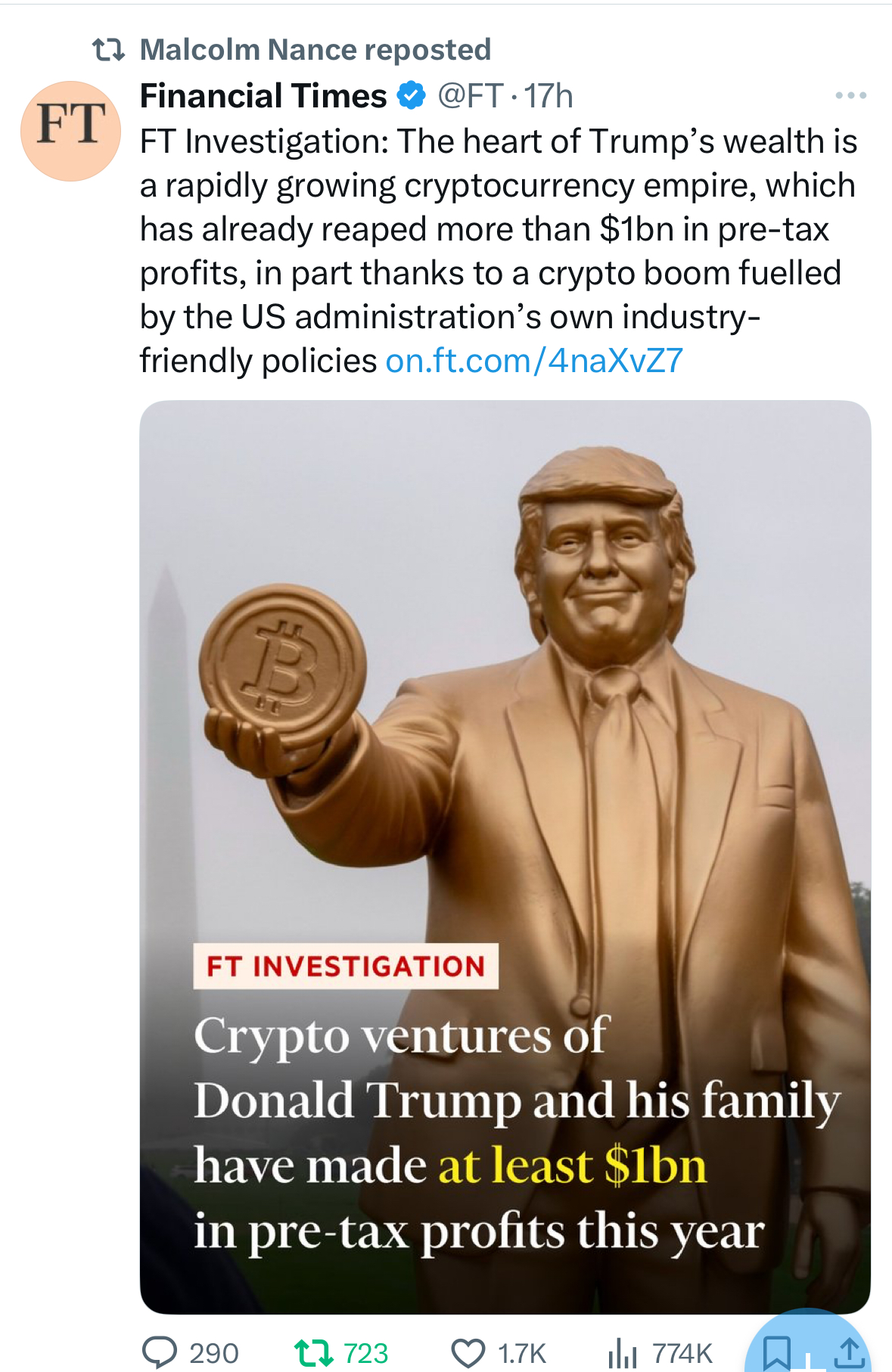Like the post with the heart icon
The image size is (892, 1372).
click(468, 1352)
